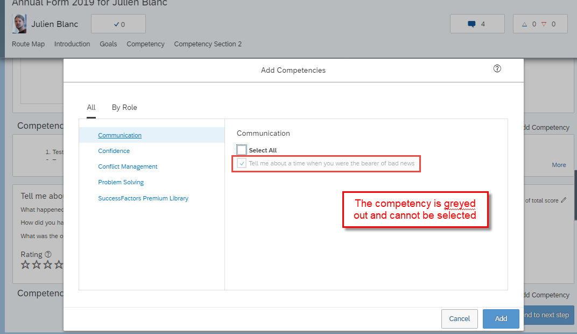The image size is (577, 334).
Task: Open the help icon in Add Competencies dialog
Action: click(x=497, y=68)
